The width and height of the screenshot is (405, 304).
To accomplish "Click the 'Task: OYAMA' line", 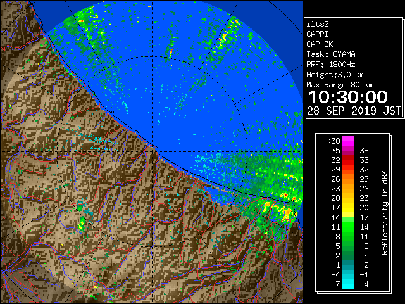I will [331, 54].
